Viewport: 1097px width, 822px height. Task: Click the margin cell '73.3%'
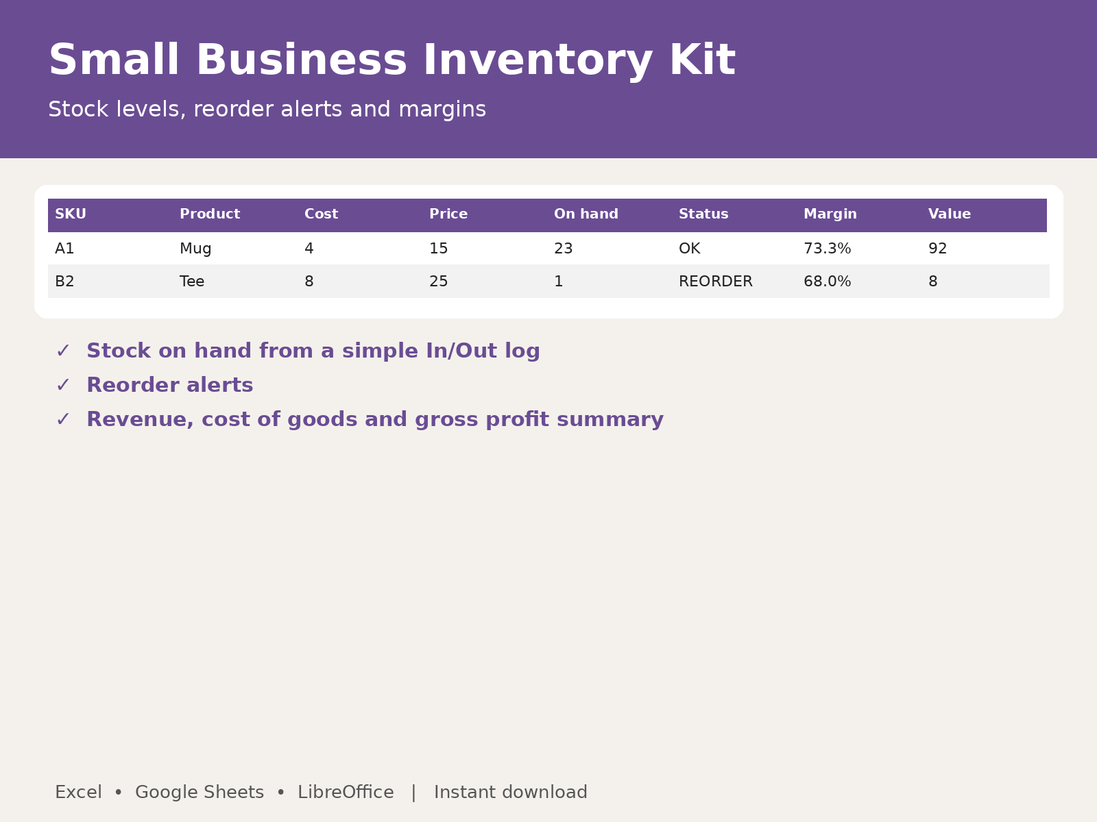click(828, 249)
